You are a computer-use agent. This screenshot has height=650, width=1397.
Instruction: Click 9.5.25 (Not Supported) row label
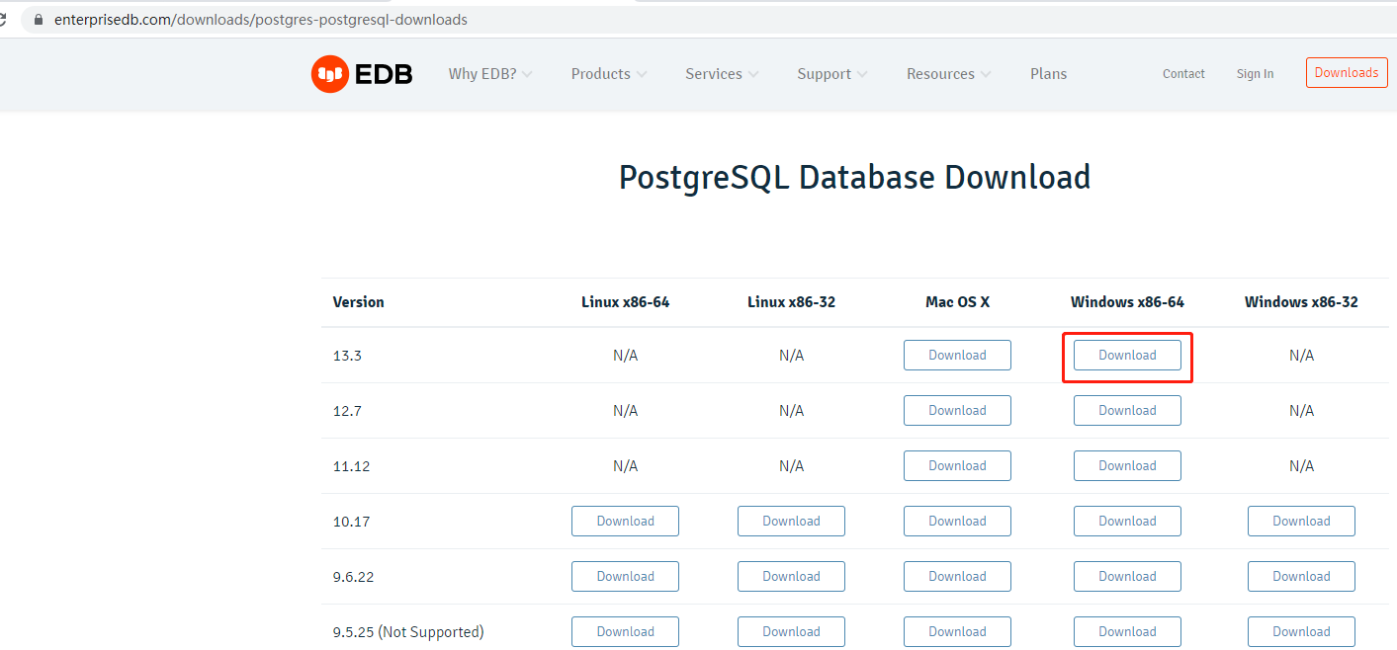(408, 632)
